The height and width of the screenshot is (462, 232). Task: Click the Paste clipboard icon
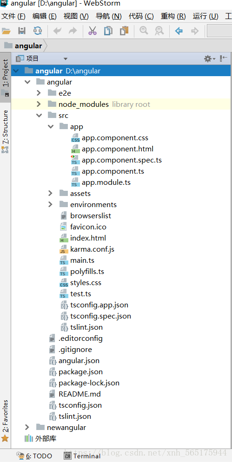click(124, 31)
